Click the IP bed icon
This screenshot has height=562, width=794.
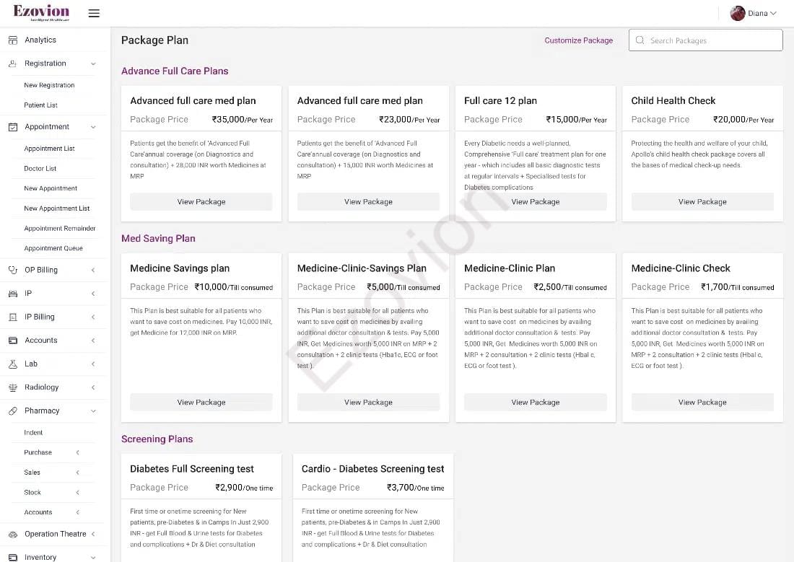point(13,294)
